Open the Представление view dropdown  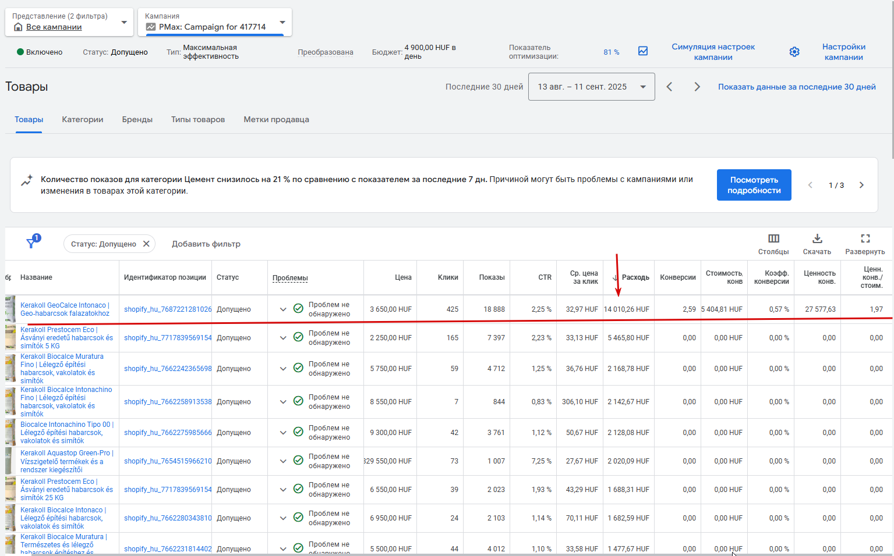point(69,22)
